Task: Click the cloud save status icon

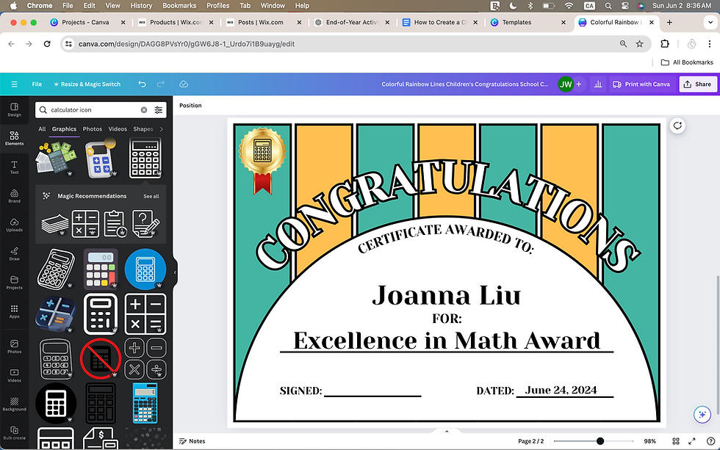Action: tap(184, 84)
